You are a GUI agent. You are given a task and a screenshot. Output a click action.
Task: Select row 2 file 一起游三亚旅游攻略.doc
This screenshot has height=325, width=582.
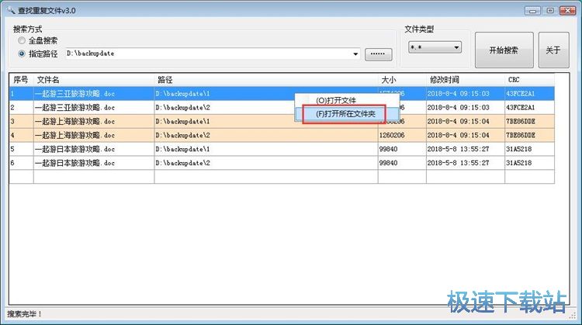click(x=74, y=108)
